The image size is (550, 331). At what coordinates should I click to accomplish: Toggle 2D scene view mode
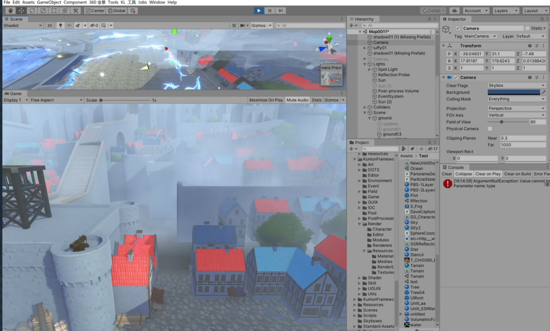pyautogui.click(x=49, y=25)
